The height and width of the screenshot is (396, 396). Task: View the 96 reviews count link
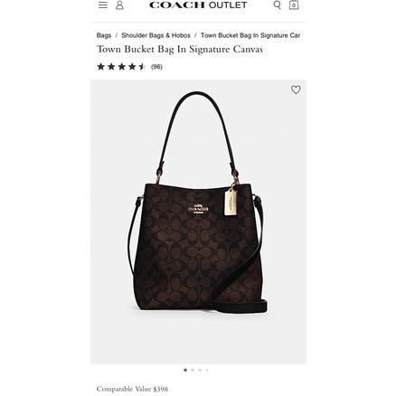(x=156, y=67)
